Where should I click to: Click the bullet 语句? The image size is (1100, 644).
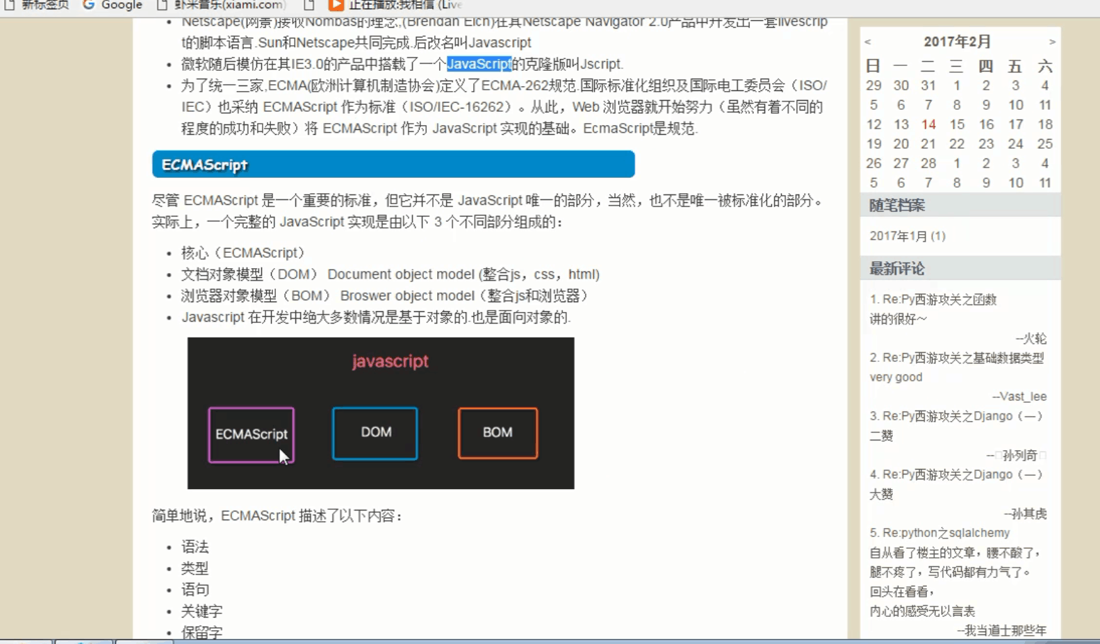[x=195, y=590]
